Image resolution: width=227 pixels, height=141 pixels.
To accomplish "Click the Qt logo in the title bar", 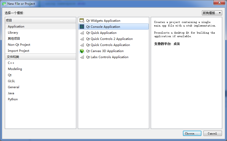I will coord(4,4).
